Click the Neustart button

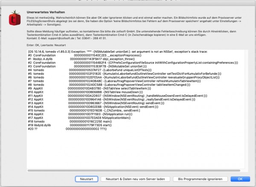pyautogui.click(x=87, y=179)
